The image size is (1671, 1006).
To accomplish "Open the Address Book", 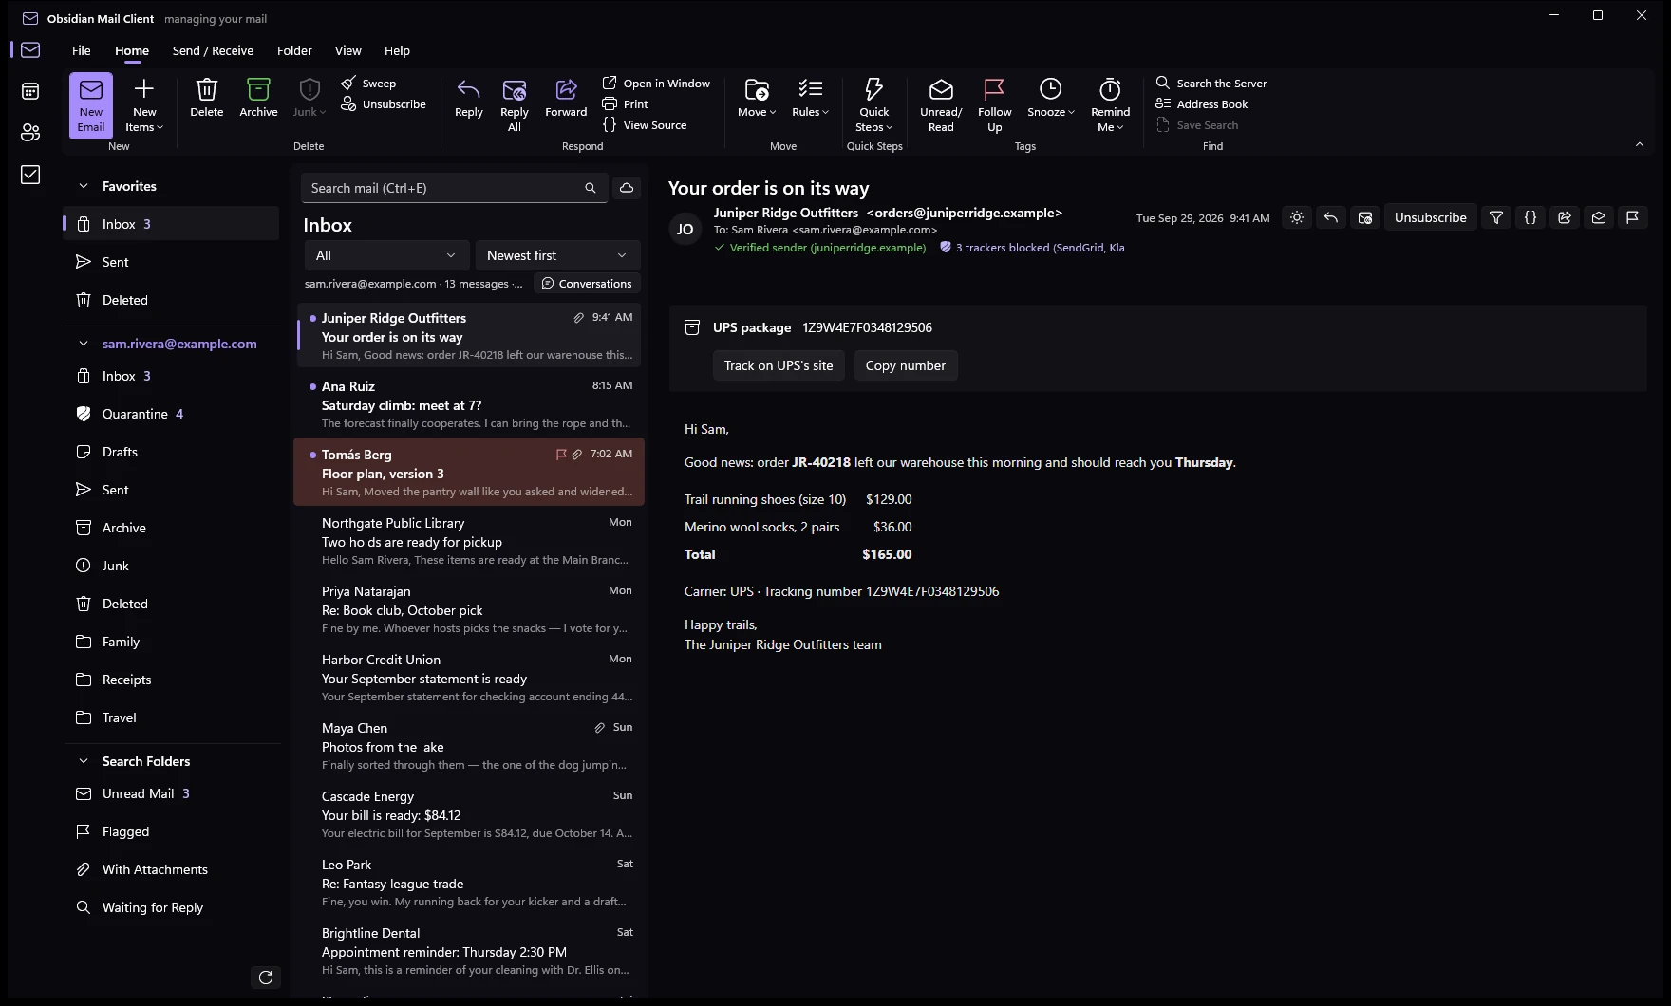I will click(x=1202, y=104).
